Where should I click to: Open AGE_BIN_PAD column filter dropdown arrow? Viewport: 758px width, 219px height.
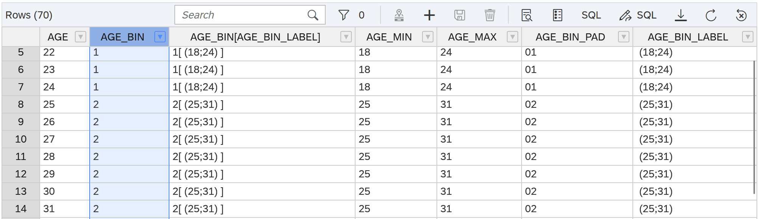tap(624, 37)
